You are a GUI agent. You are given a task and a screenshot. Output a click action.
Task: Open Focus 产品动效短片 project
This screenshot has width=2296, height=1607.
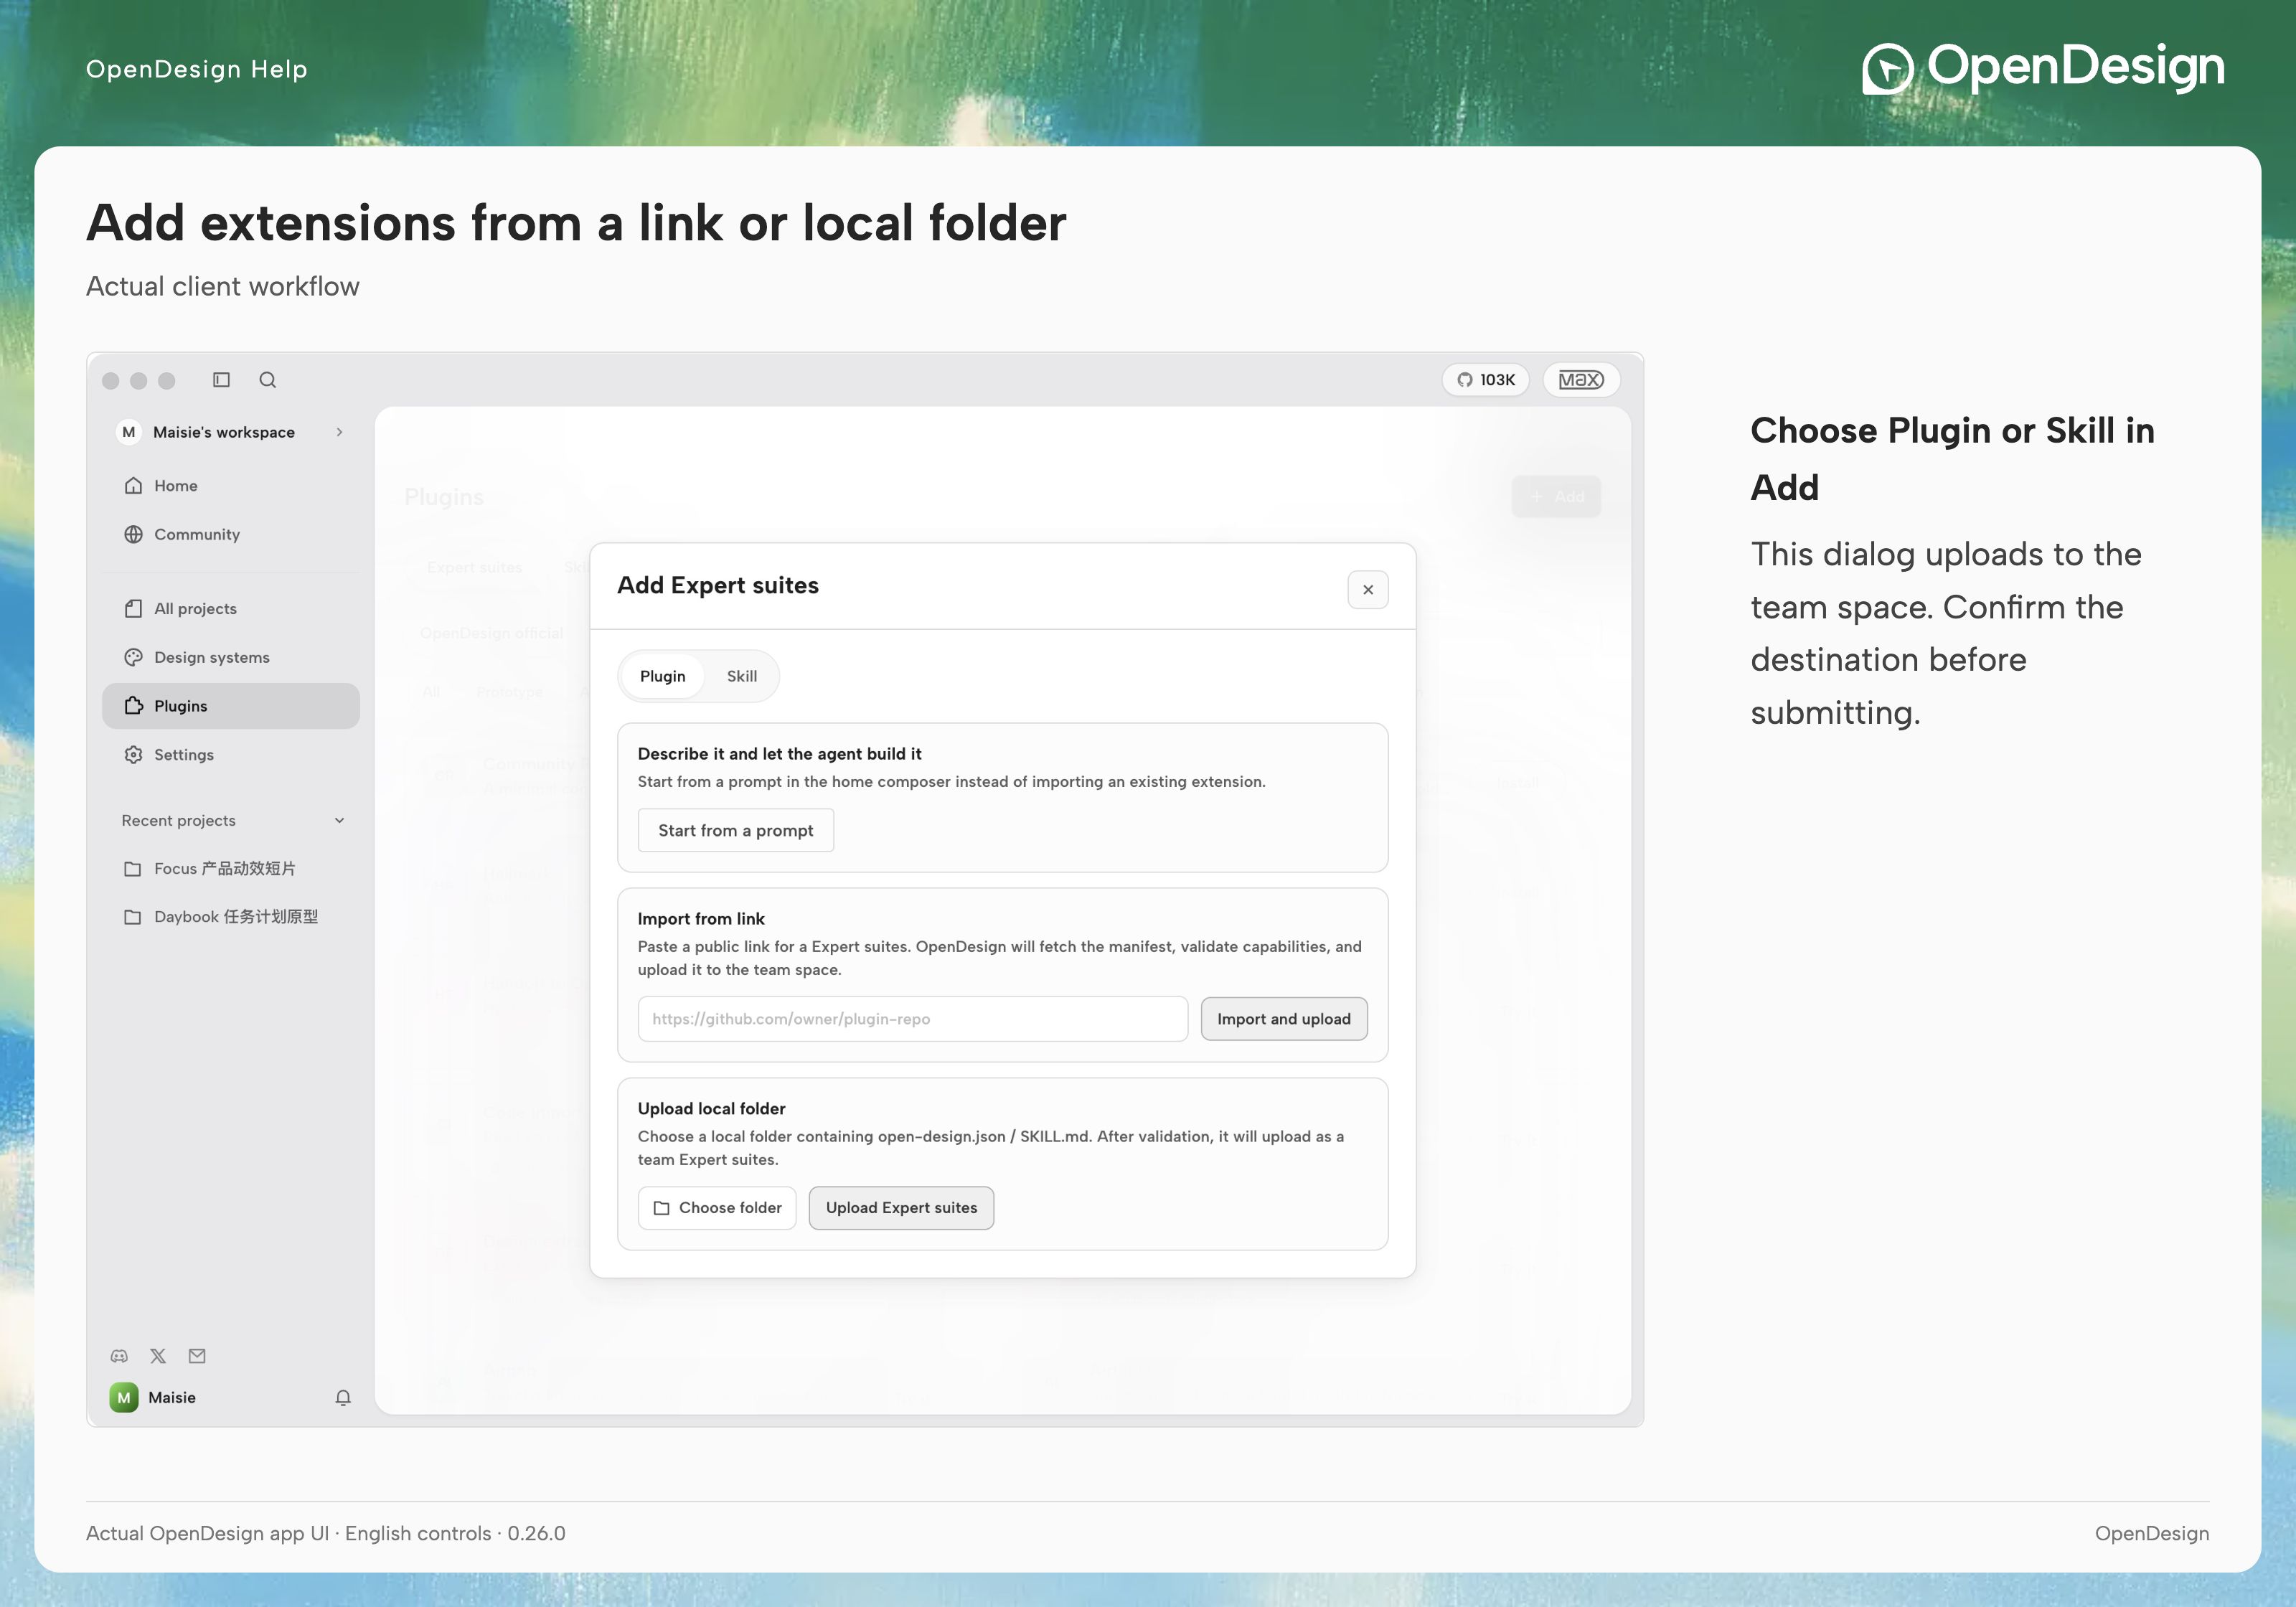(x=231, y=869)
